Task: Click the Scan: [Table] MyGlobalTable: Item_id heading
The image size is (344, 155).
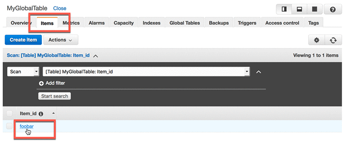Action: pos(48,55)
